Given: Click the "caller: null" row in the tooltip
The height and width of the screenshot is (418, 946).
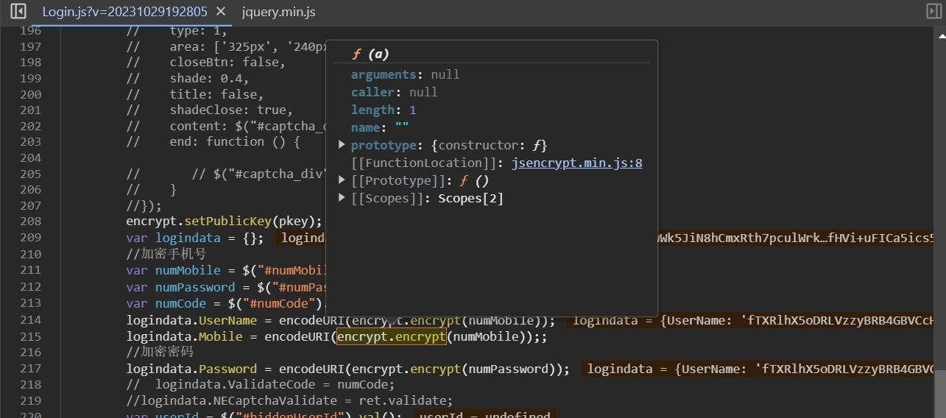Looking at the screenshot, I should (394, 92).
